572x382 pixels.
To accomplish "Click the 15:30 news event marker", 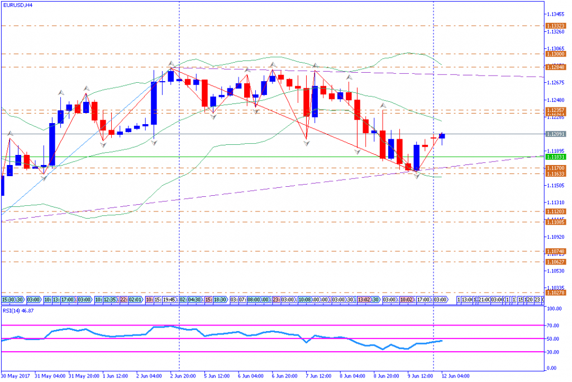I will (8, 300).
